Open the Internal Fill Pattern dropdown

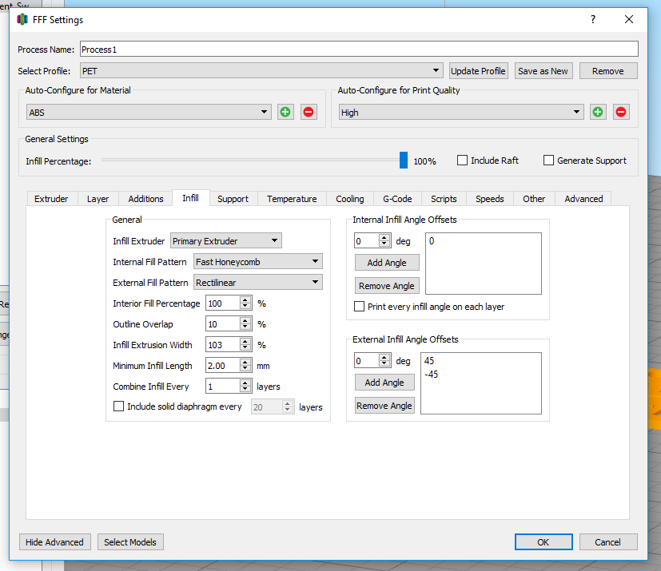point(258,261)
